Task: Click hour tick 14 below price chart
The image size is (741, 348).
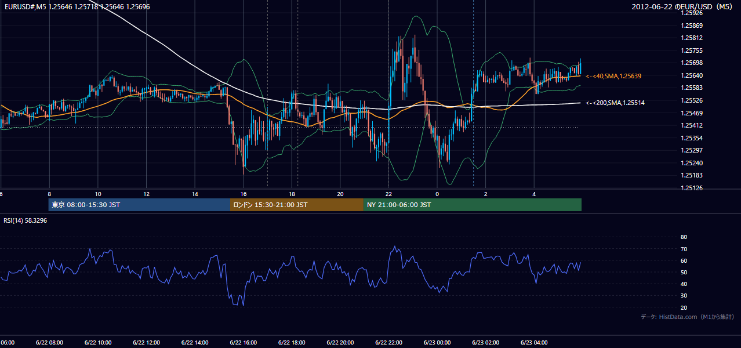Action: [x=195, y=194]
